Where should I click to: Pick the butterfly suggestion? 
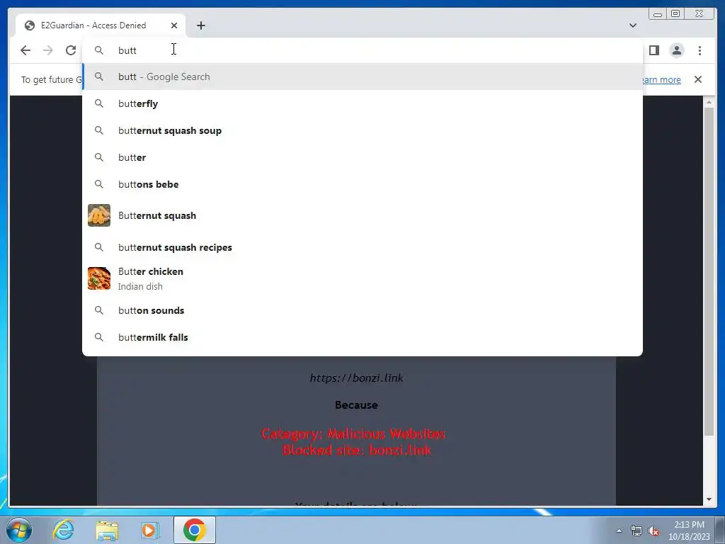(362, 103)
